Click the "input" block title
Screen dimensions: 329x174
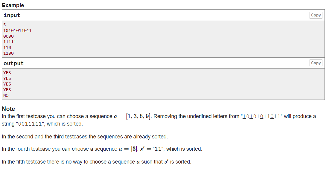[x=12, y=15]
